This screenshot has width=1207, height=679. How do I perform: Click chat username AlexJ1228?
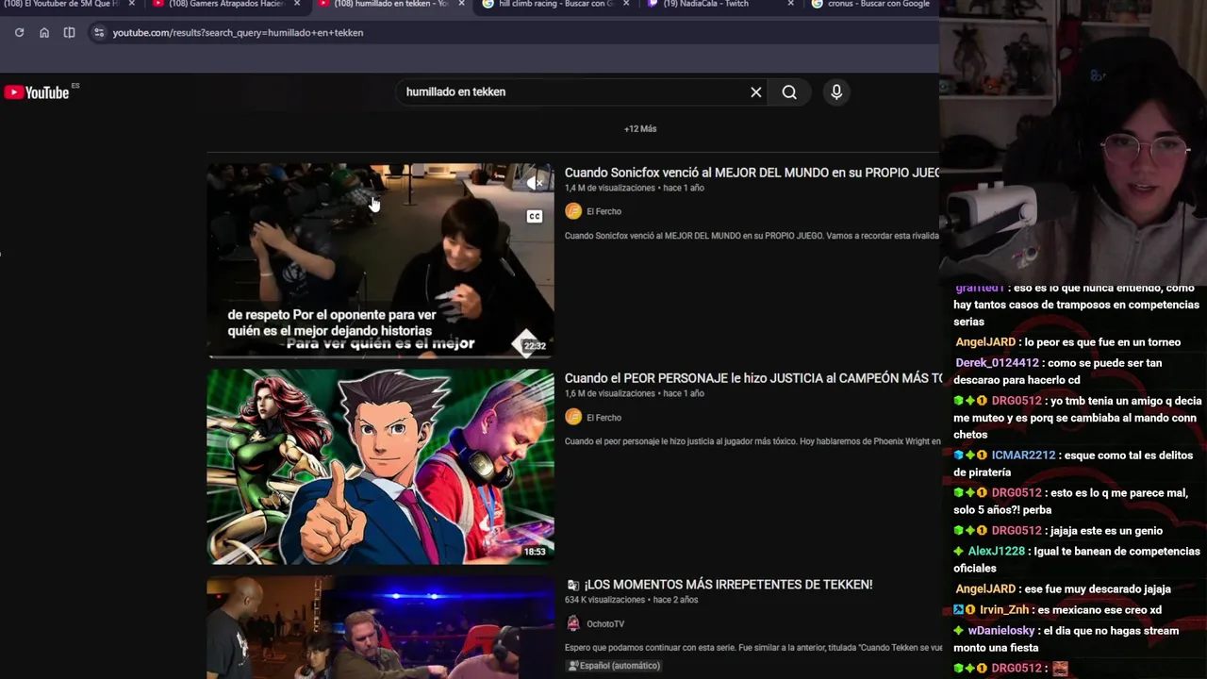997,552
